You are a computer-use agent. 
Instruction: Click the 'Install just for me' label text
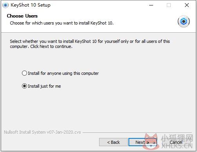click(44, 86)
